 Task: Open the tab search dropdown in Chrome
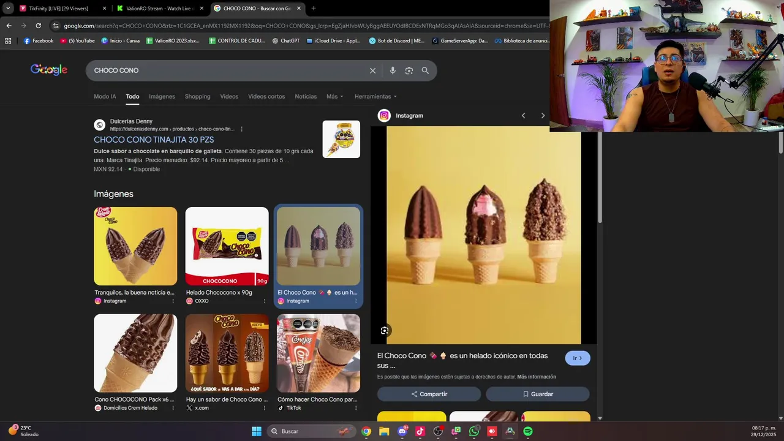[8, 9]
